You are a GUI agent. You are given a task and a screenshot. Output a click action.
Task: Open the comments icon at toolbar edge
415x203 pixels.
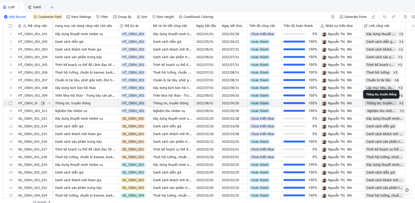coord(413,17)
